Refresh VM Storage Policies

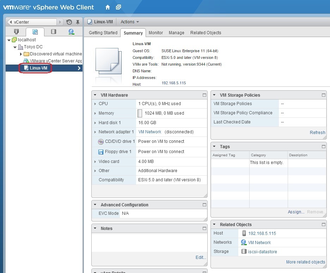[x=317, y=132]
